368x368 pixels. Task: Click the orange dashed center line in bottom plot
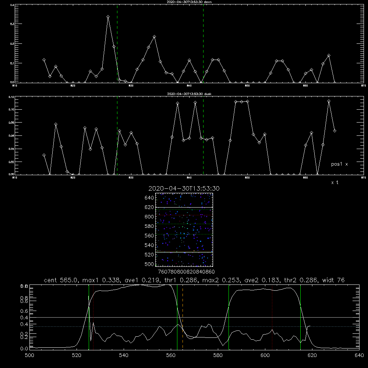183,317
